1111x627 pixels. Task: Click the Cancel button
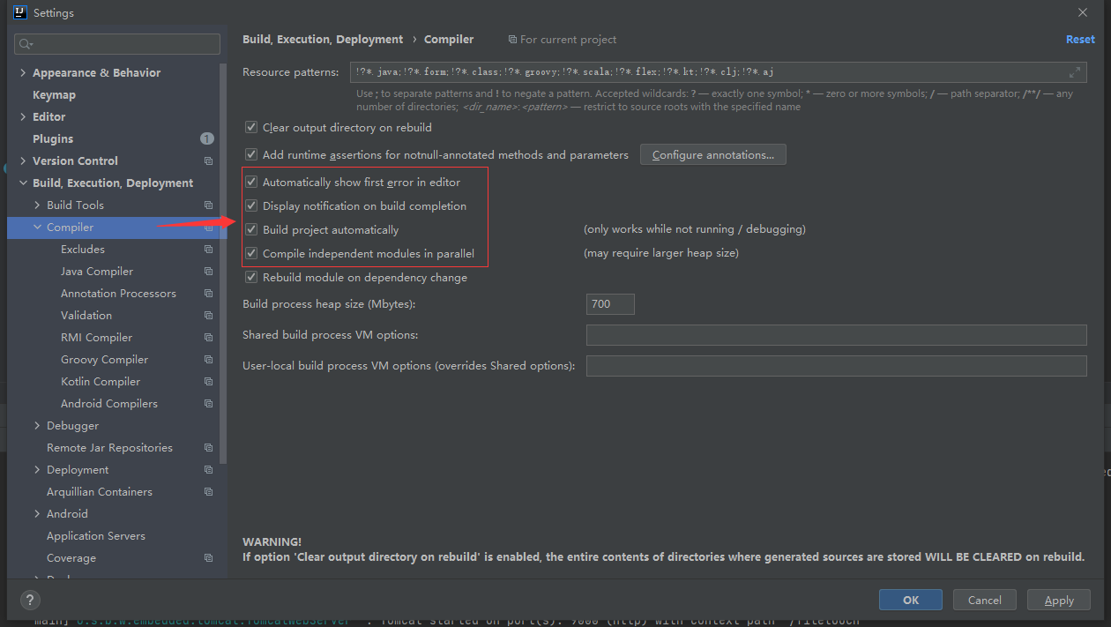click(x=985, y=600)
